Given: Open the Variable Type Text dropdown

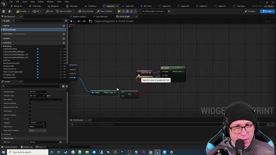Looking at the screenshot, I should (37, 96).
